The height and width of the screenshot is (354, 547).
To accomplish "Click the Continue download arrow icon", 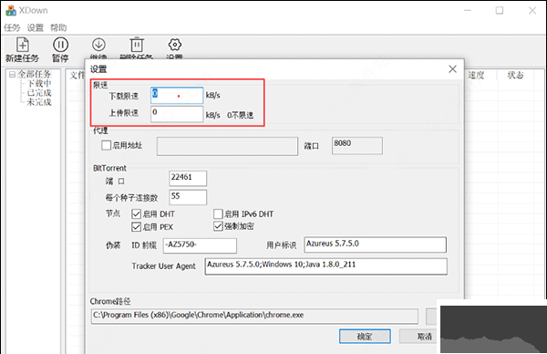I will point(98,45).
